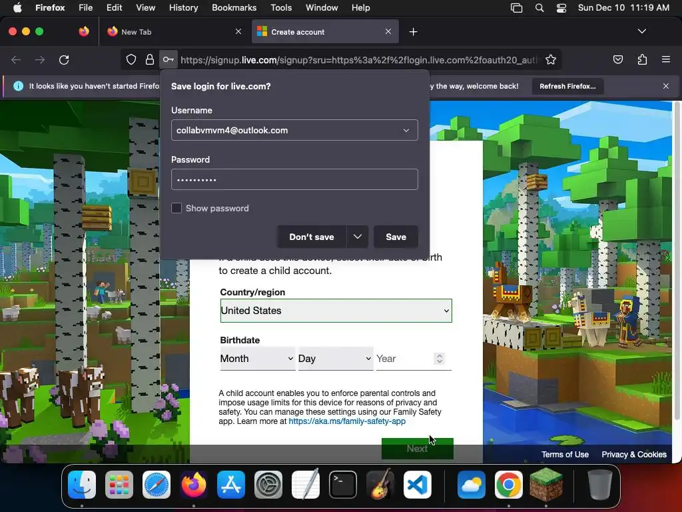Image resolution: width=682 pixels, height=512 pixels.
Task: Click the Don't save button
Action: 312,237
